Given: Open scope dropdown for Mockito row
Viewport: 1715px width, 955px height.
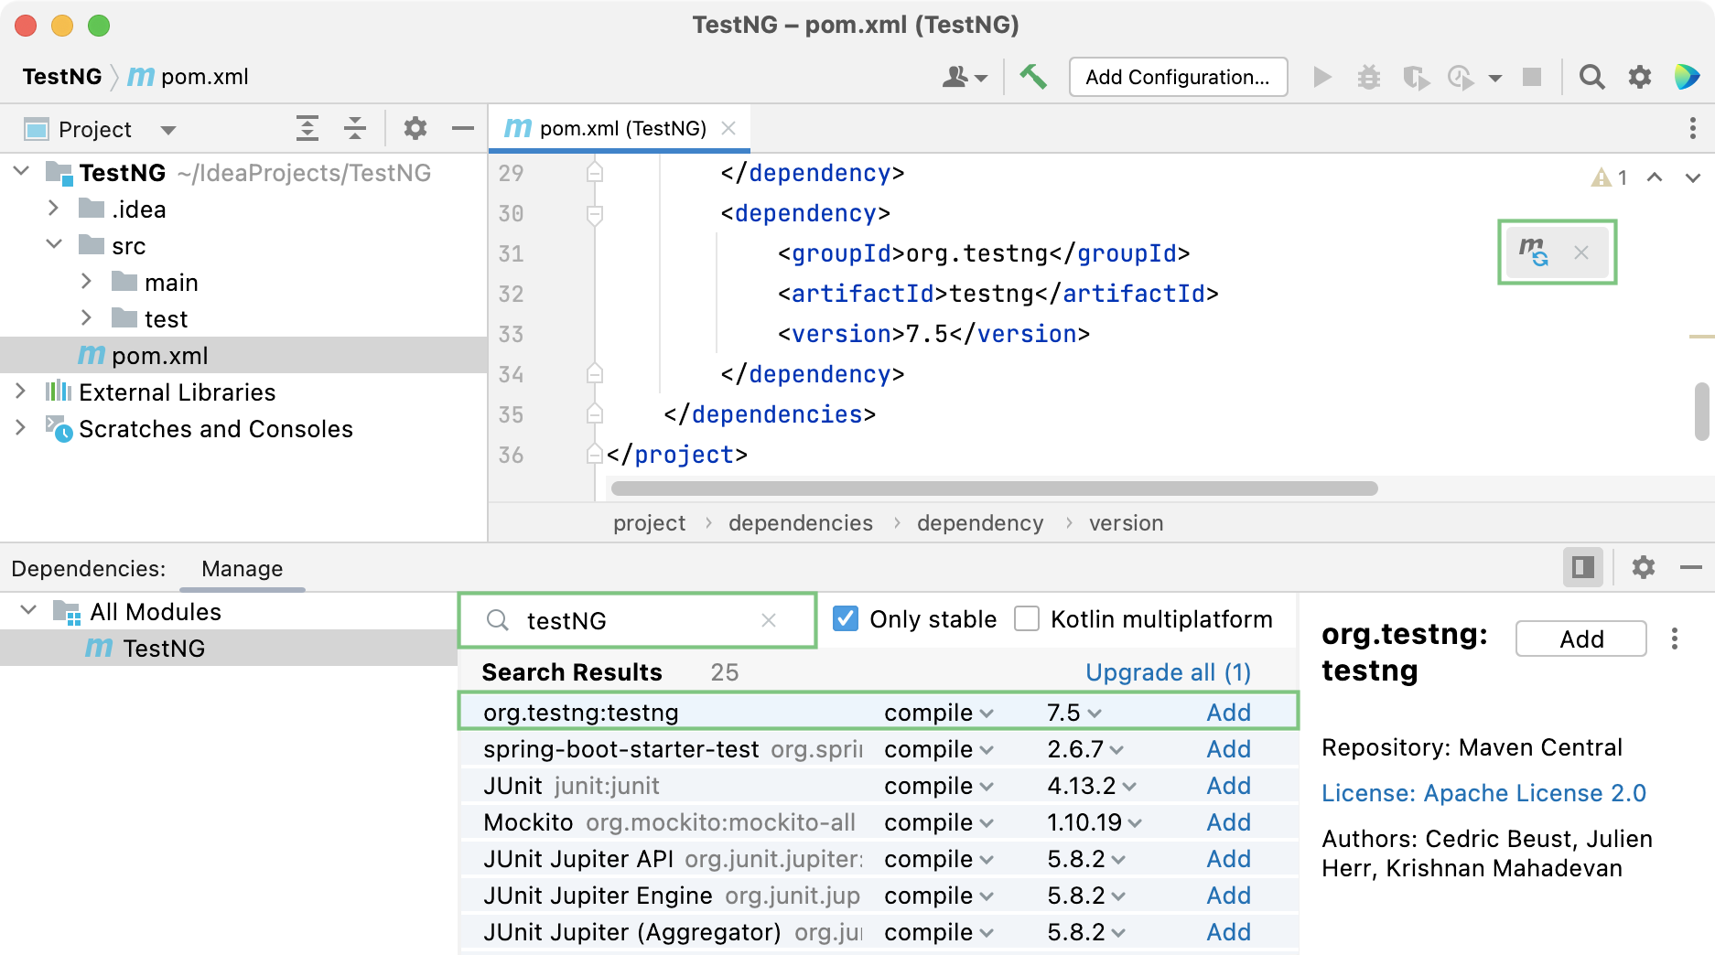Looking at the screenshot, I should coord(939,822).
